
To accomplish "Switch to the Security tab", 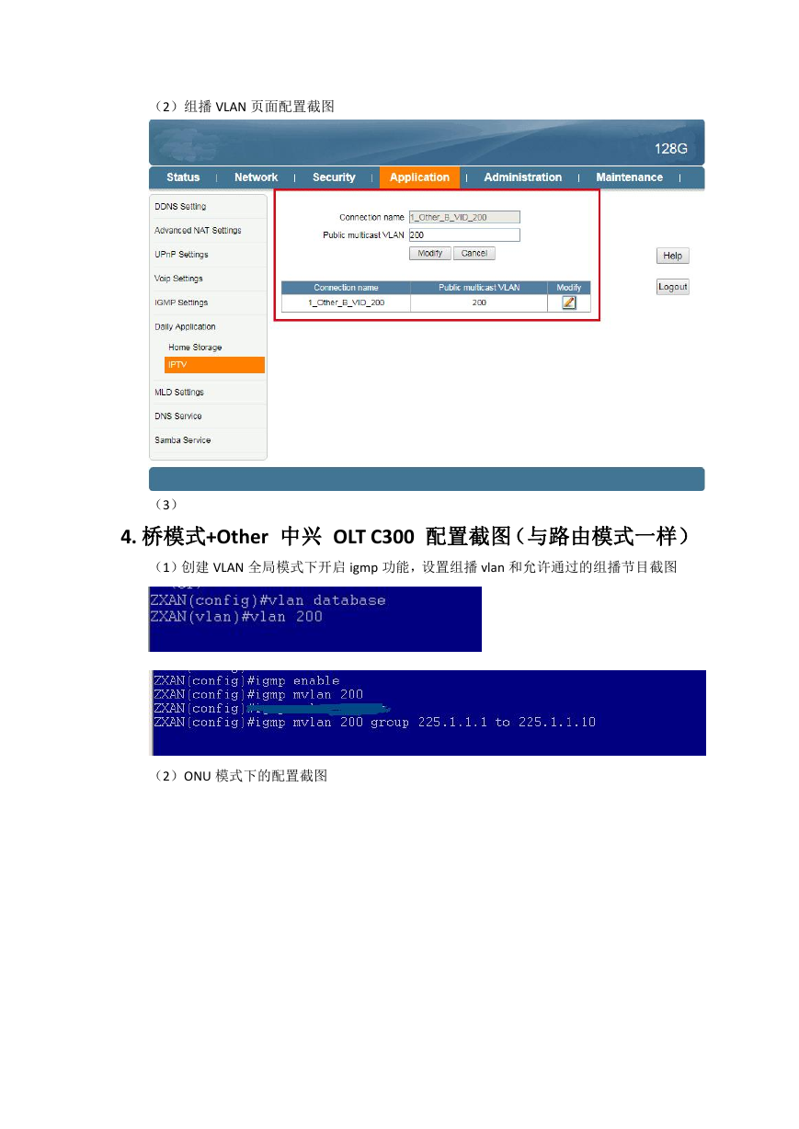I will click(334, 177).
